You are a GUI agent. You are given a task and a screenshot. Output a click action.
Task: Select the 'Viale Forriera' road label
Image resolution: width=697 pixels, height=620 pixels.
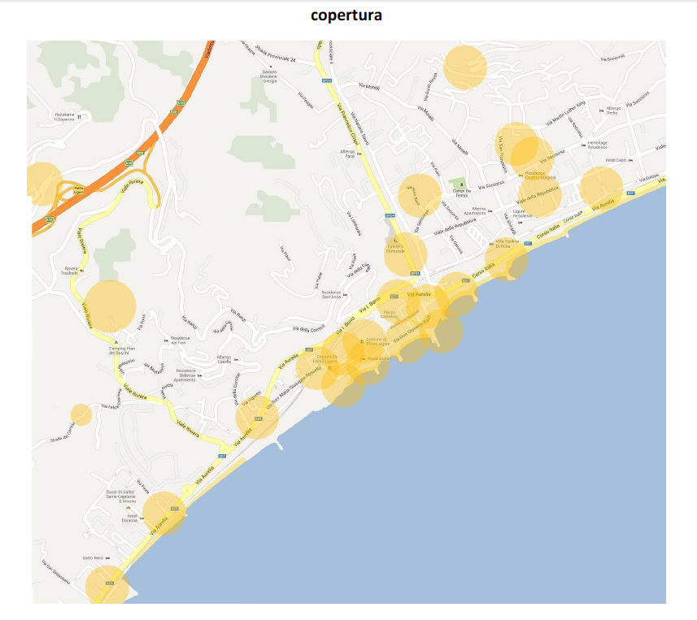[132, 186]
